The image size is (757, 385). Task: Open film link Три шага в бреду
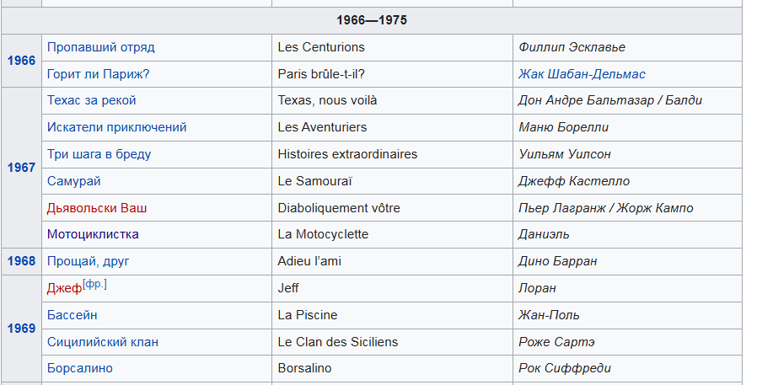click(x=99, y=154)
